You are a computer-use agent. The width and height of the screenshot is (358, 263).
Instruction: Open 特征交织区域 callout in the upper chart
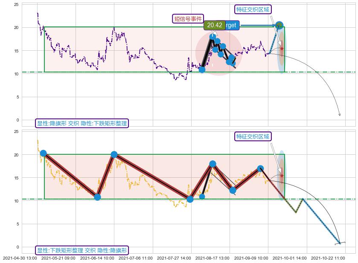point(253,9)
